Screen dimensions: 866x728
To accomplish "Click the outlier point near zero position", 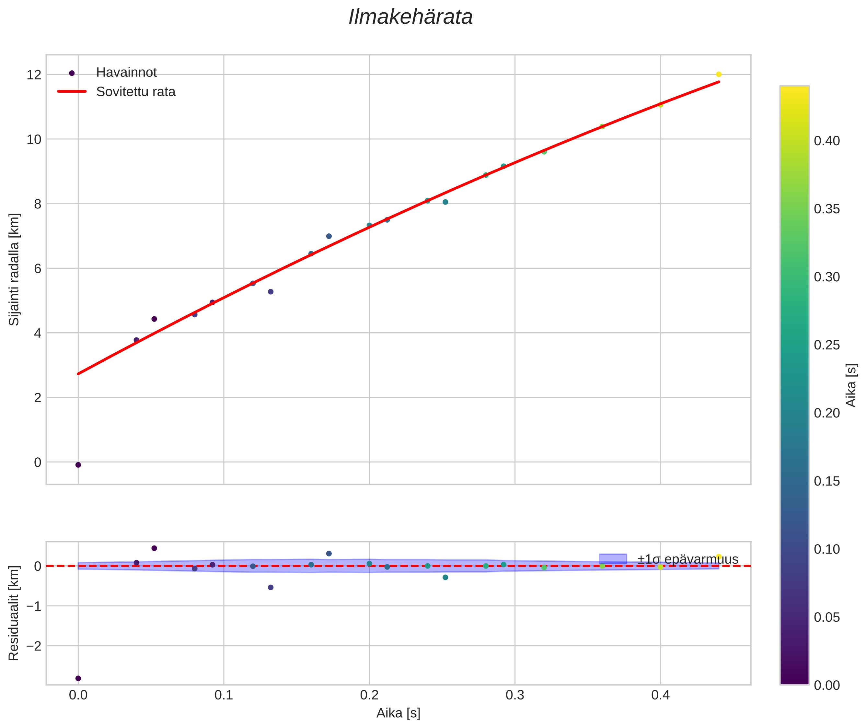I will tap(78, 465).
